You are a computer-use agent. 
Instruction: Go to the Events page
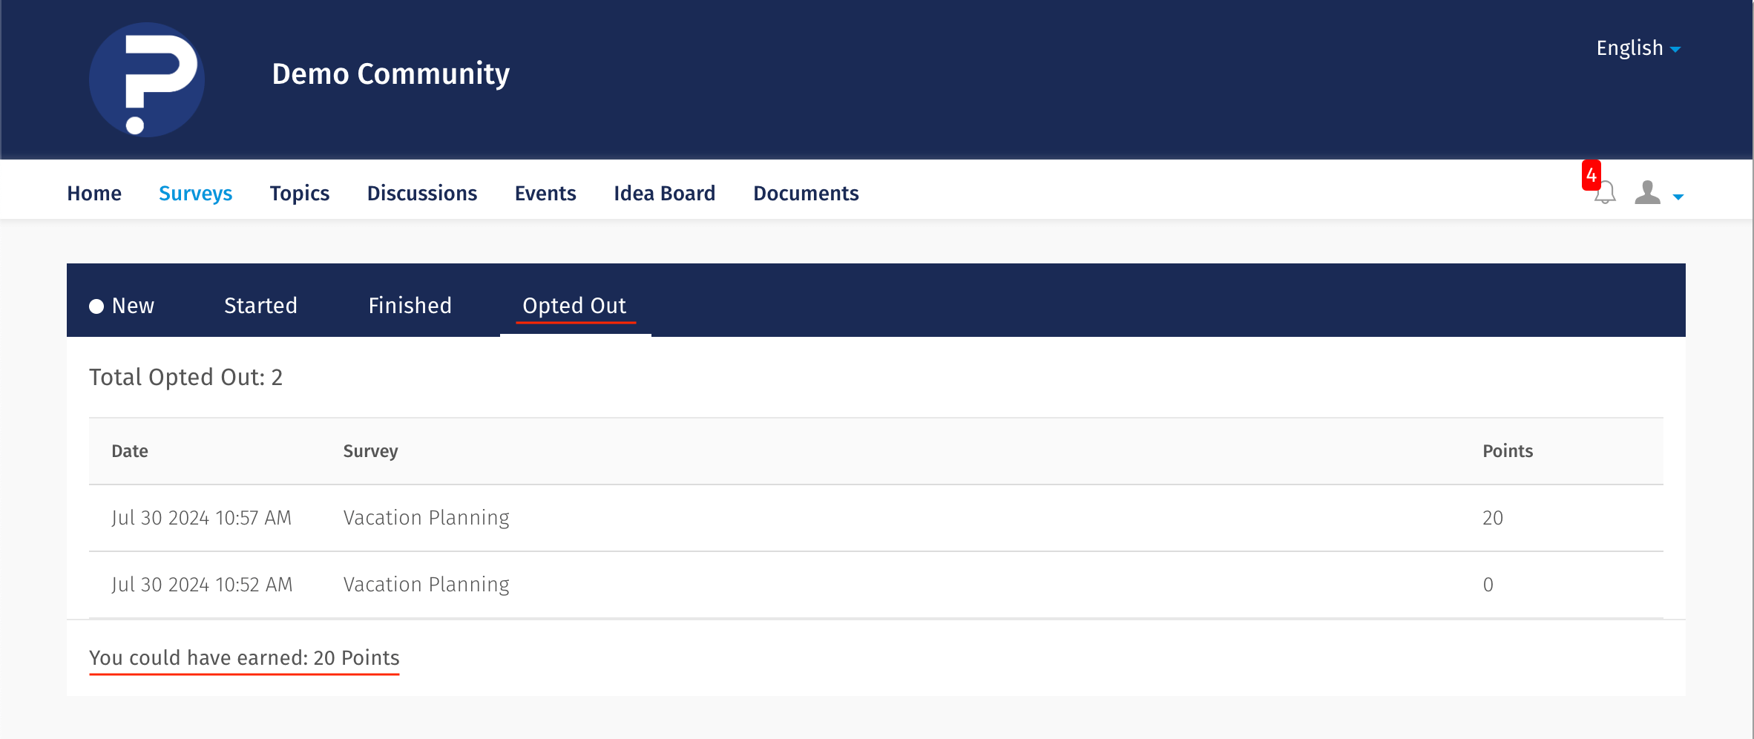coord(545,193)
